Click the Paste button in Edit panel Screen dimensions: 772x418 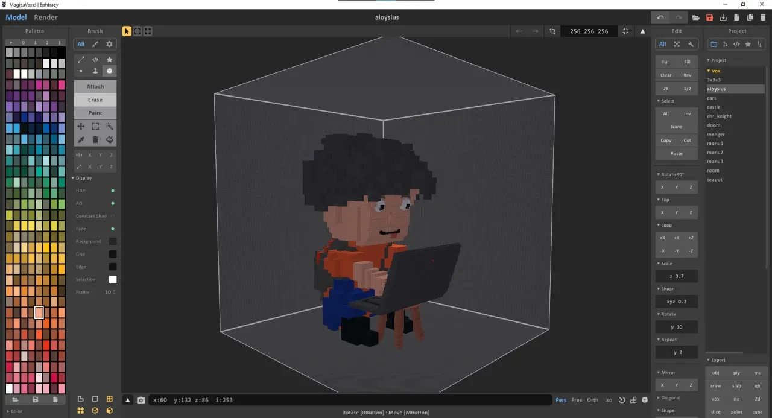(676, 153)
